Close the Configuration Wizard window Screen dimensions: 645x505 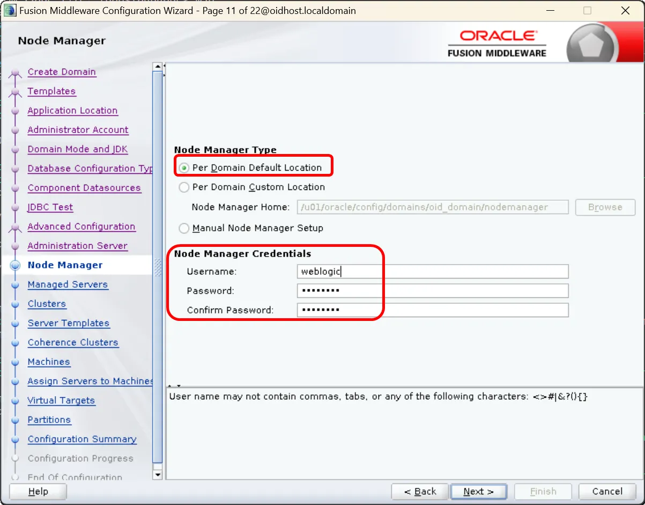625,11
